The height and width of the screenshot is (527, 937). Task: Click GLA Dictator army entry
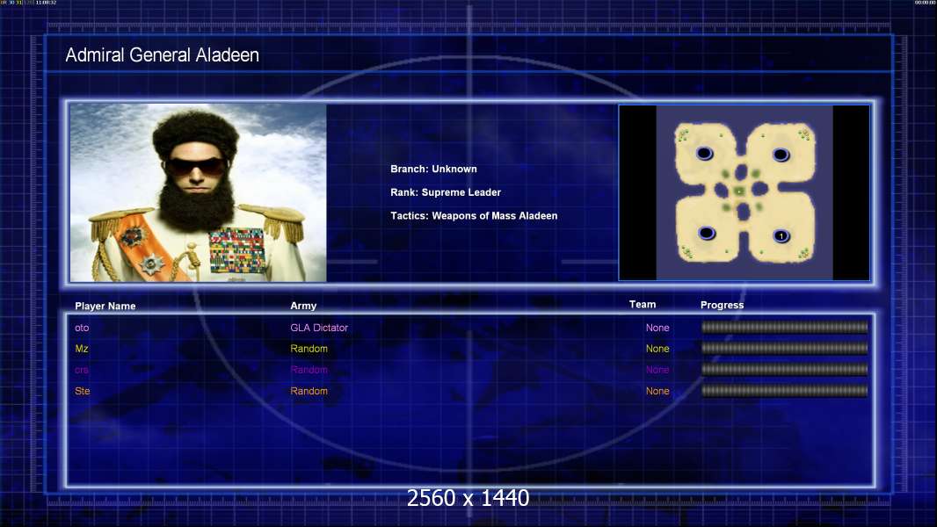point(319,328)
